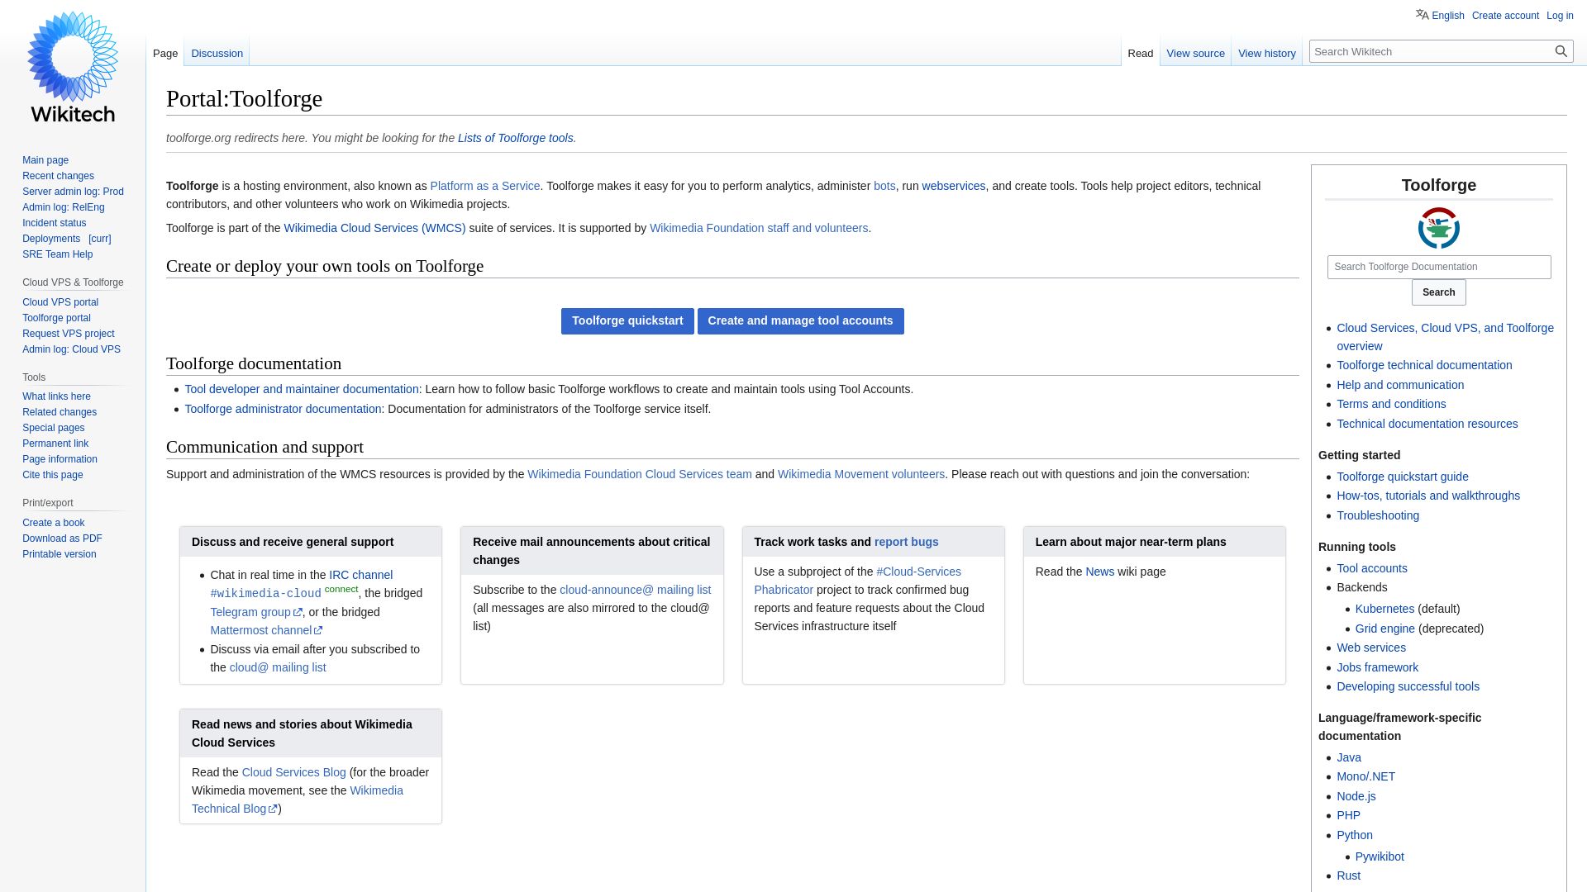Open Tool developer and maintainer documentation

point(302,389)
